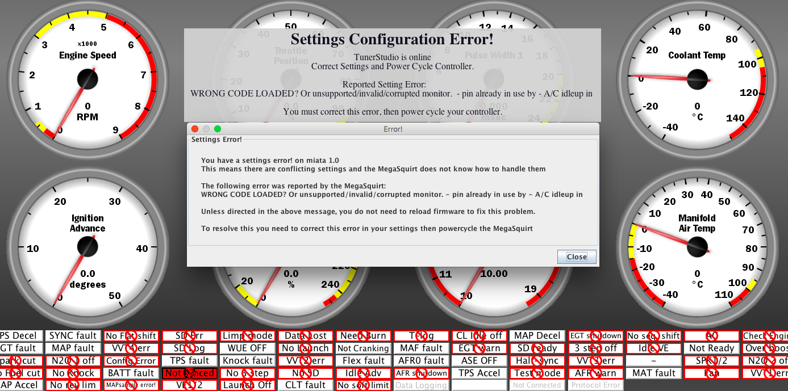Click the MAF fault indicator
This screenshot has height=391, width=788.
pos(421,348)
